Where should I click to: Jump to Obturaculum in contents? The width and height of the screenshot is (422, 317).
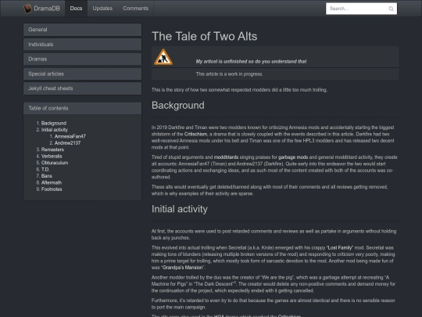click(x=55, y=163)
